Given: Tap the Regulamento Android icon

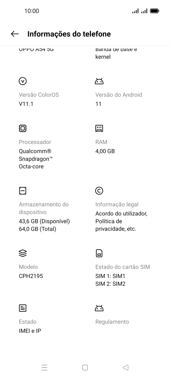Looking at the screenshot, I should [x=99, y=307].
